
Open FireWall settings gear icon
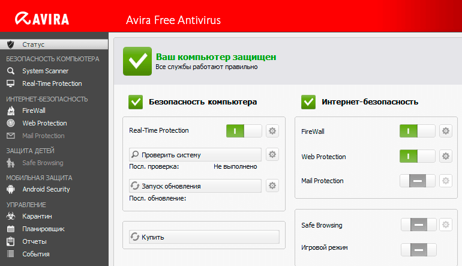(445, 131)
